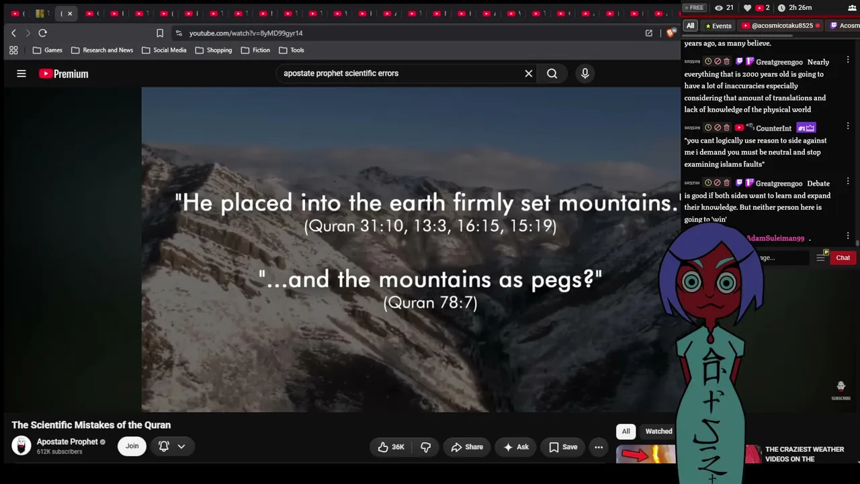860x484 pixels.
Task: Click the viewer count eye icon
Action: (719, 7)
